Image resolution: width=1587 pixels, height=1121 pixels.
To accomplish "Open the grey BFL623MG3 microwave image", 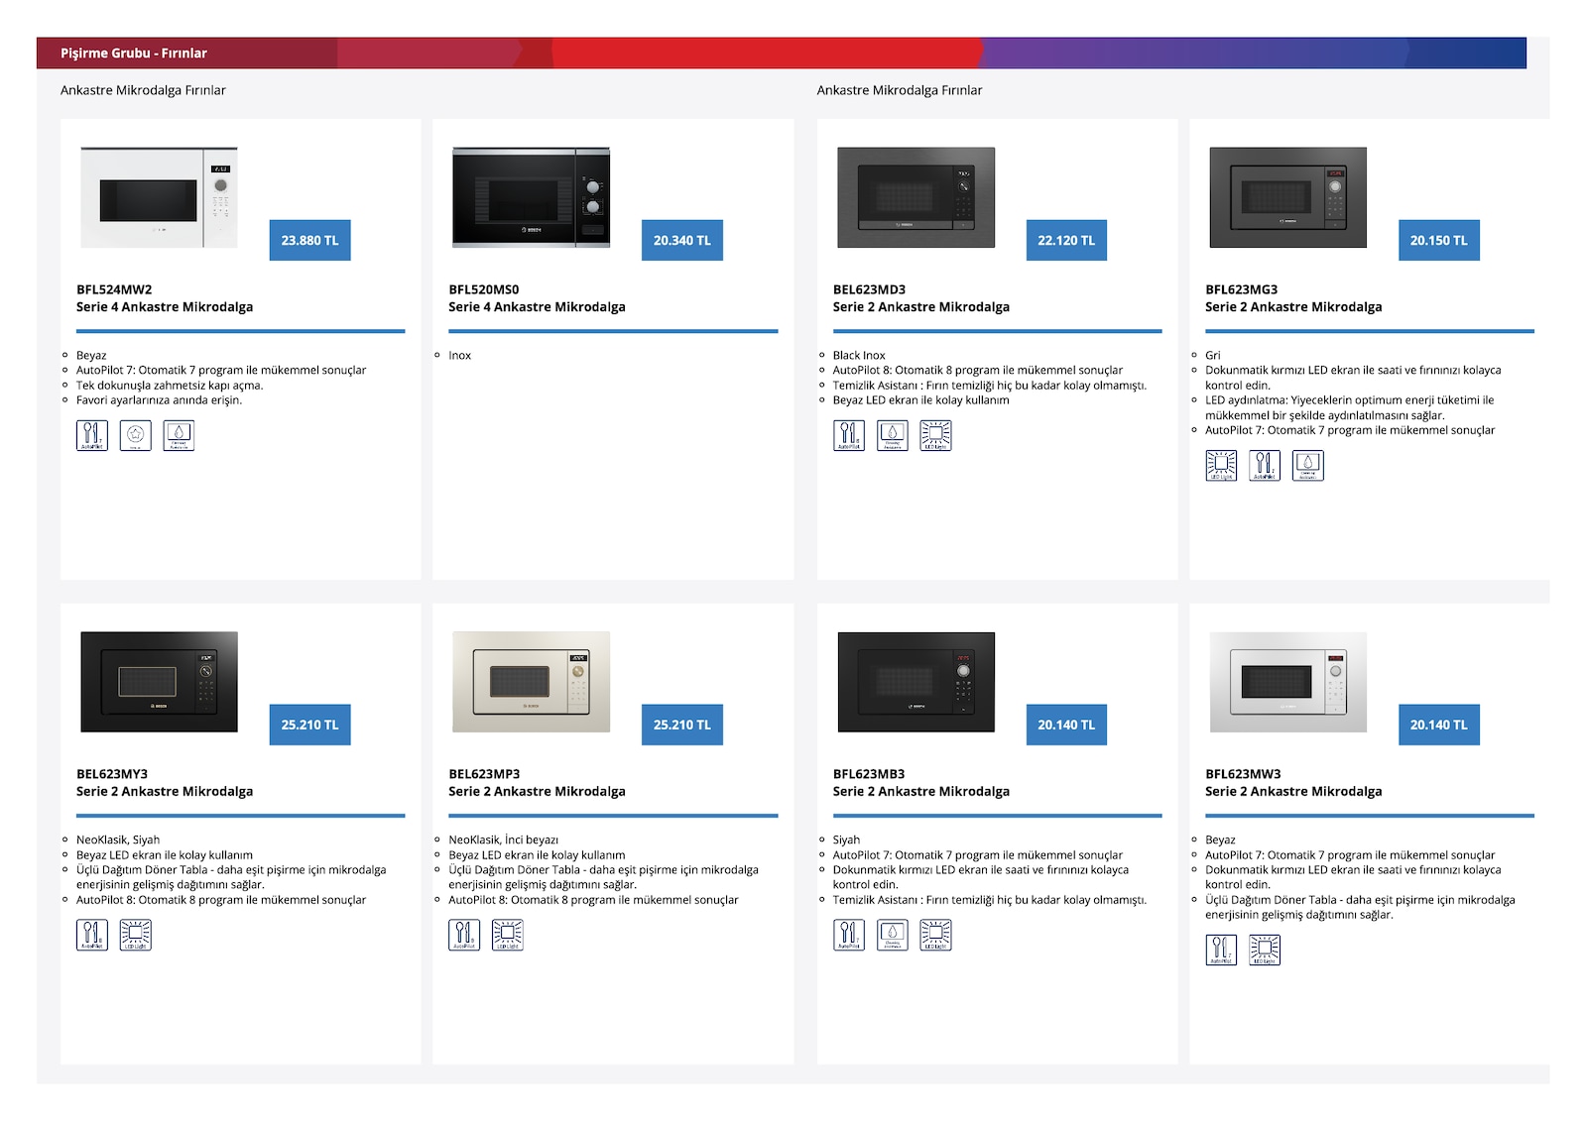I will 1288,197.
